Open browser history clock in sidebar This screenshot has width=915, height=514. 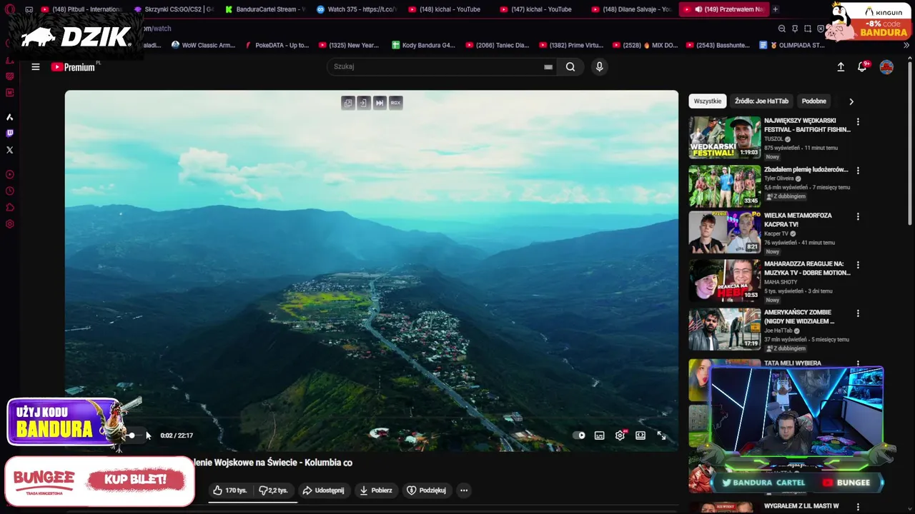coord(9,191)
